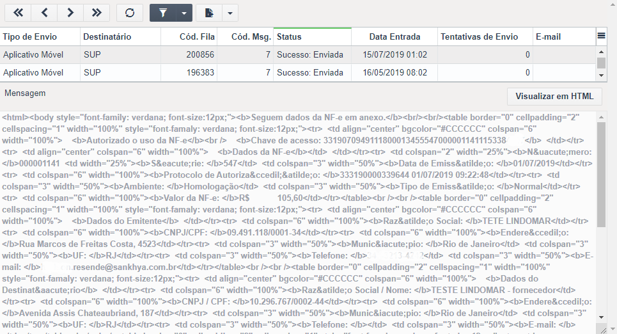Click message area vertical scrollbar thumb
Screen dimensions: 617x334
click(x=601, y=175)
